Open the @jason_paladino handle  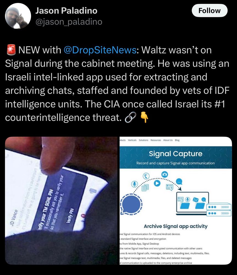[x=69, y=22]
